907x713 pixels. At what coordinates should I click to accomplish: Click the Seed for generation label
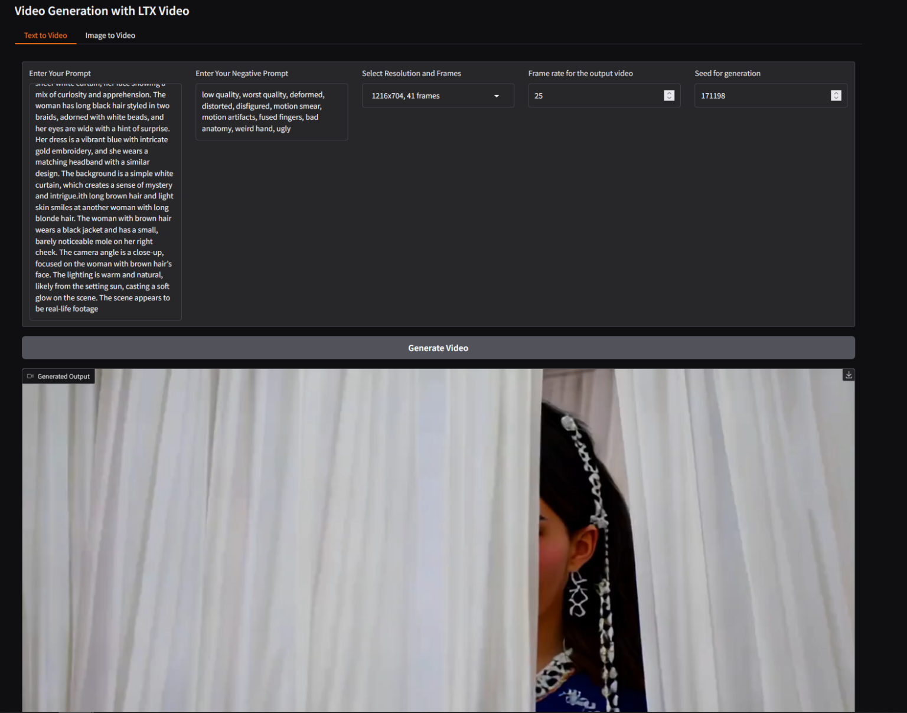[727, 73]
